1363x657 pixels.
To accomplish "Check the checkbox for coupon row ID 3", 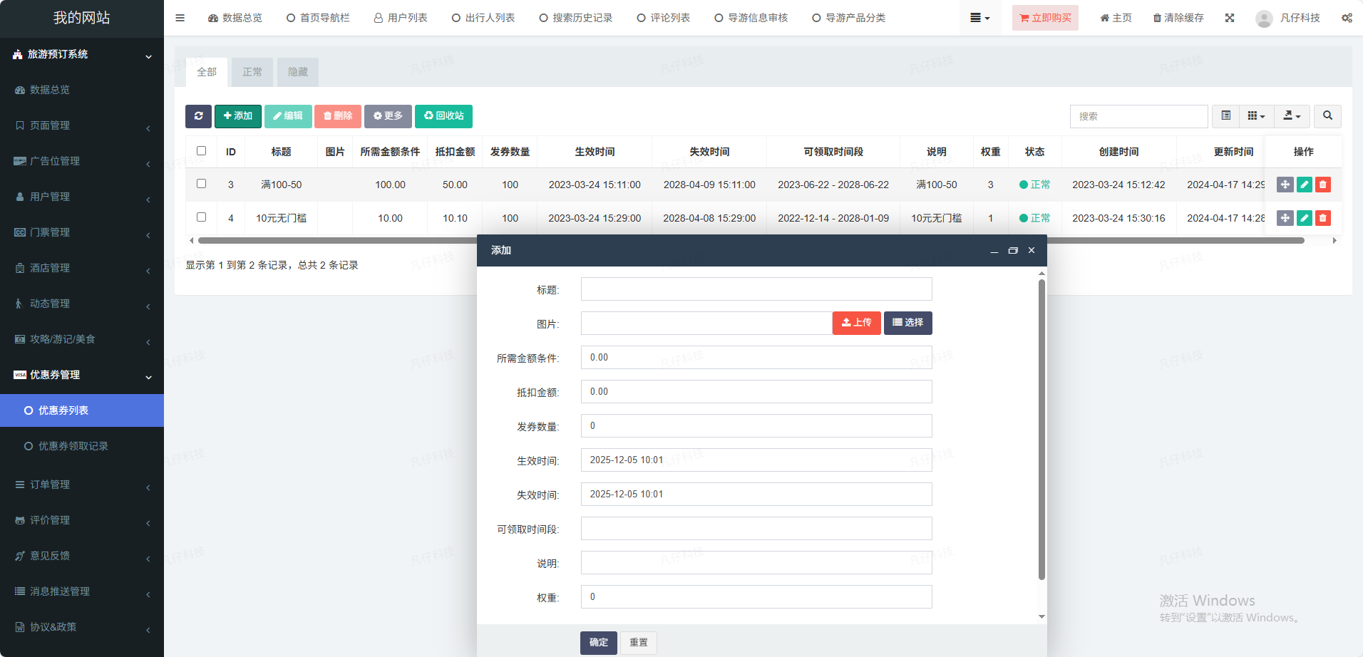I will [202, 184].
